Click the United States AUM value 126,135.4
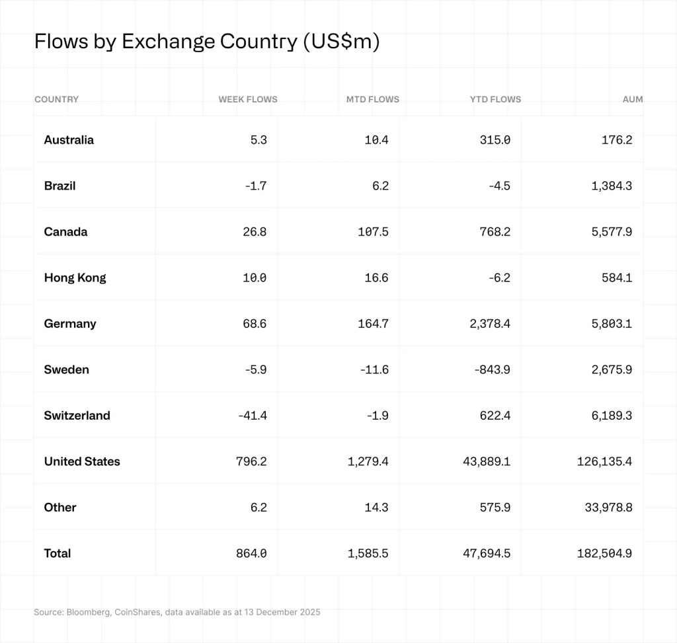The height and width of the screenshot is (643, 677). pyautogui.click(x=604, y=461)
